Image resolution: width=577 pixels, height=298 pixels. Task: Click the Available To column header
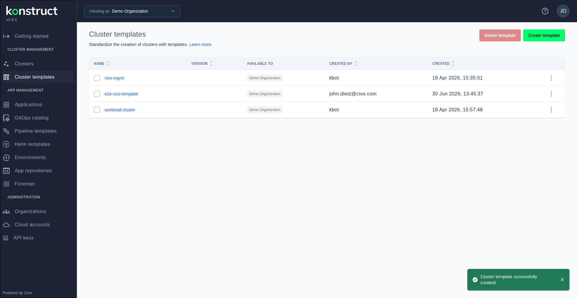pos(260,64)
